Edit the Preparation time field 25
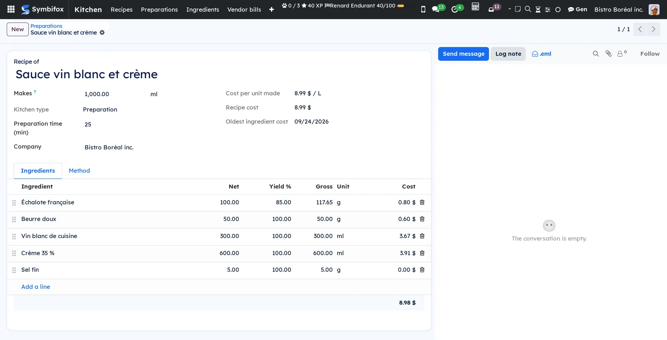667x340 pixels. tap(148, 124)
